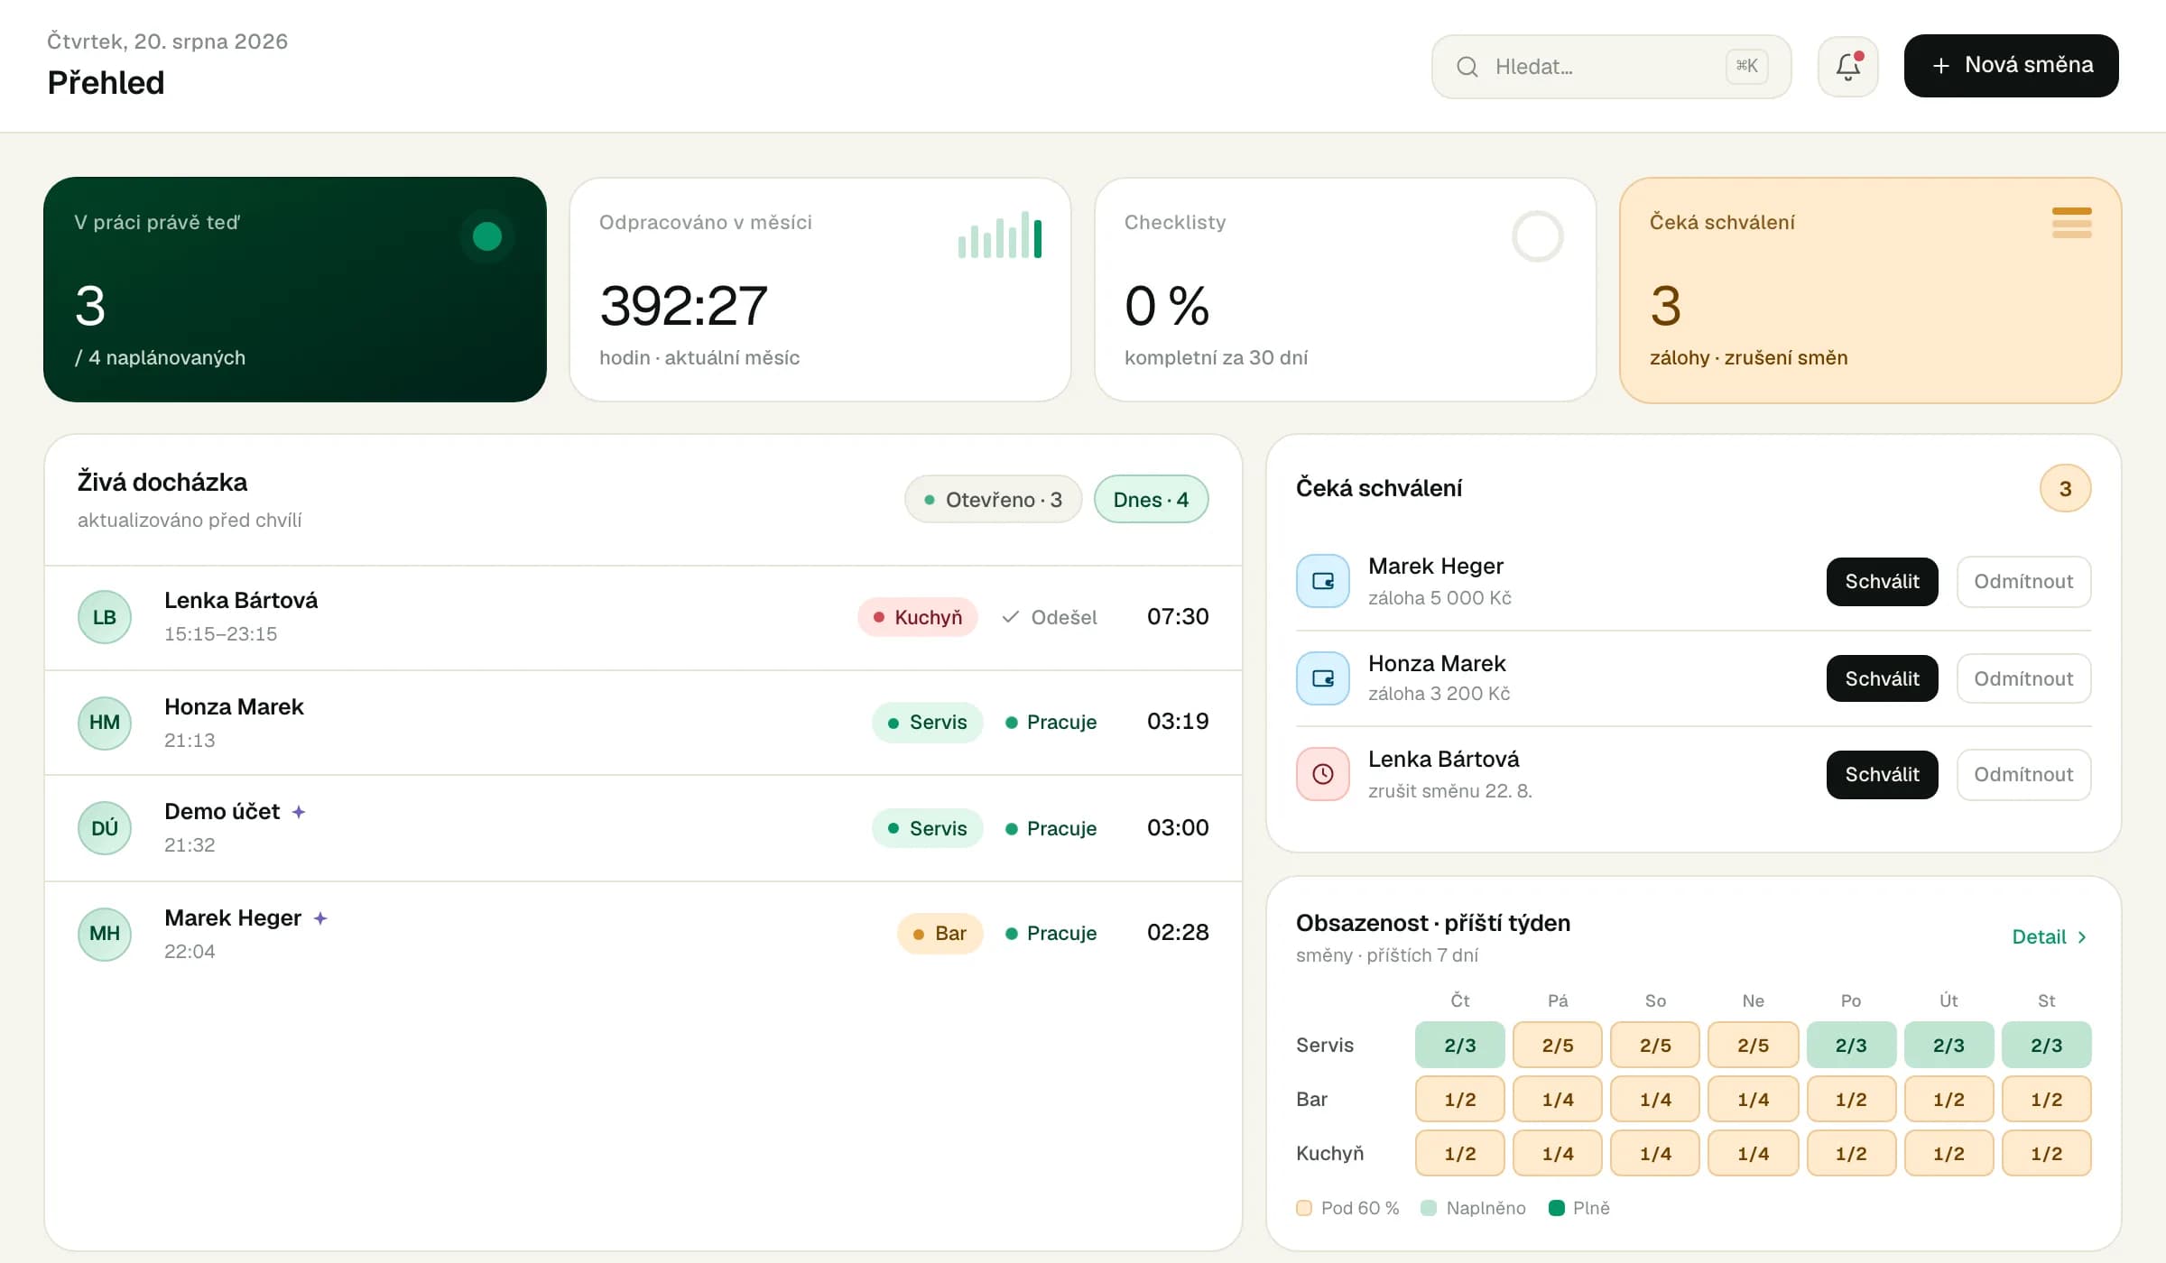Click the checkmark beside Odešel status
Screen dimensions: 2166x1263
click(1011, 617)
